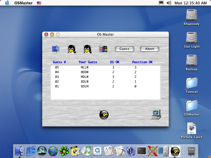Click the menu bar clock
The width and height of the screenshot is (211, 158).
(190, 3)
